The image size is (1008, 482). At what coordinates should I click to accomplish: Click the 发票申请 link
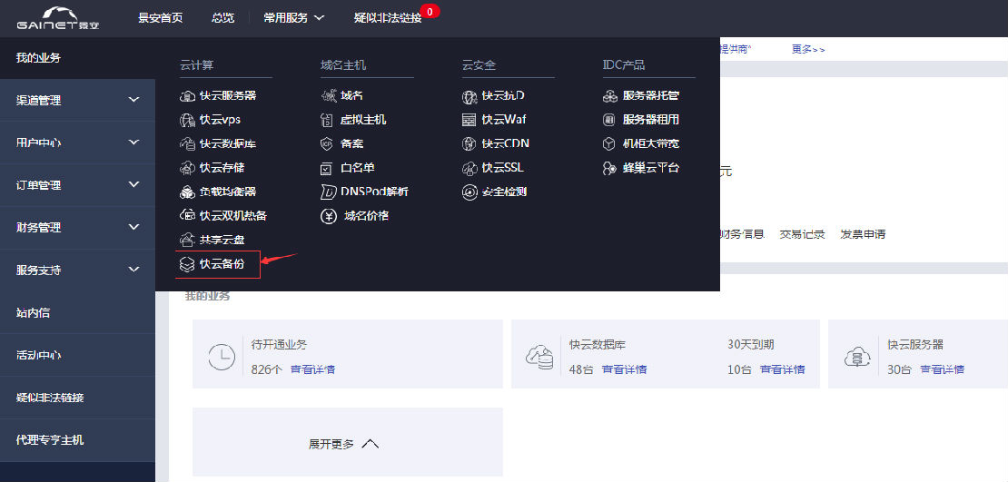(863, 234)
